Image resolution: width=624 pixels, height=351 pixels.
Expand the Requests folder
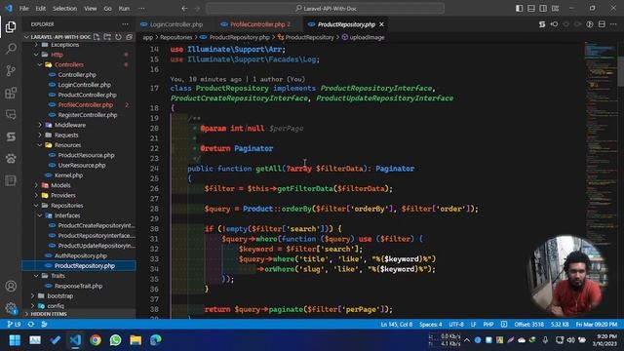(66, 135)
